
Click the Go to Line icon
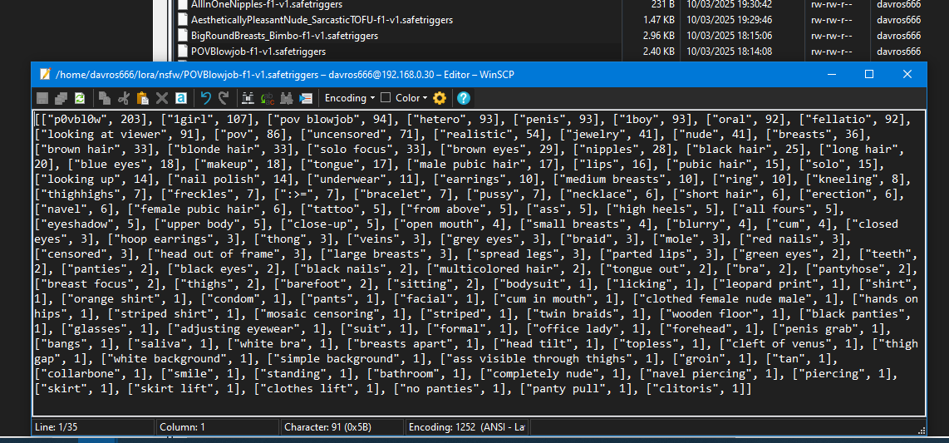coord(306,98)
